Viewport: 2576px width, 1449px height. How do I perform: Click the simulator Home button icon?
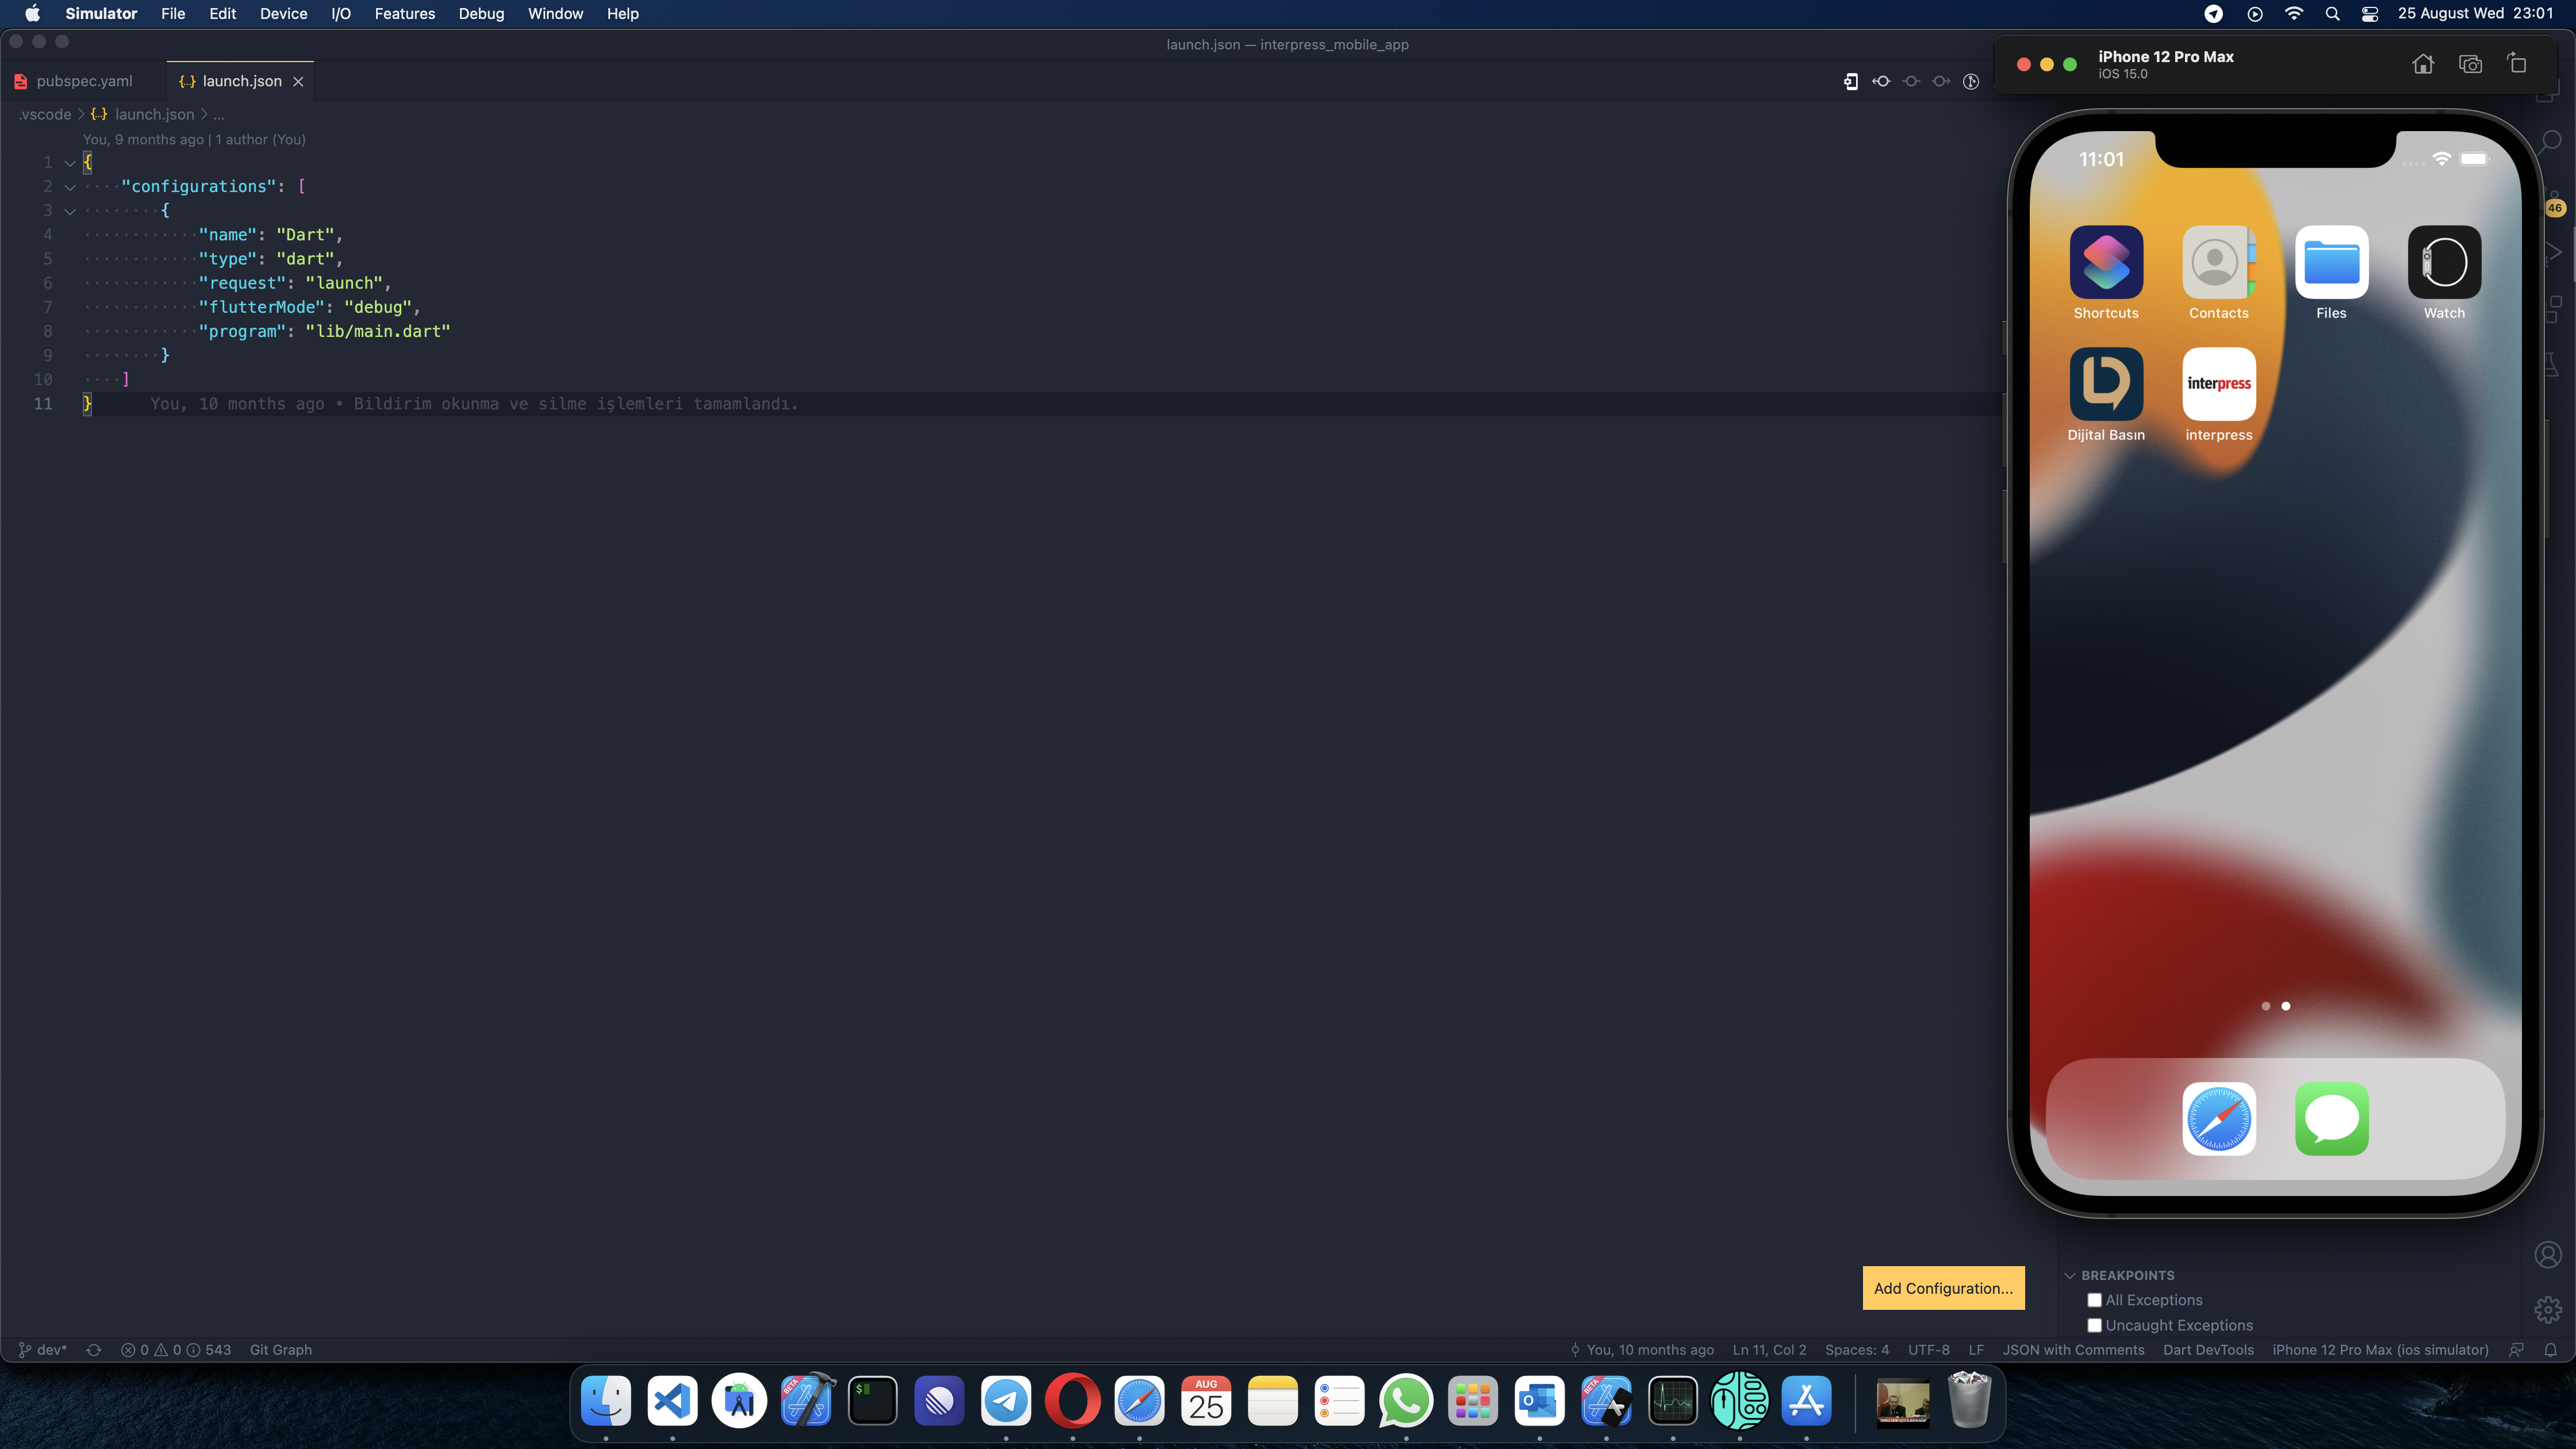click(x=2422, y=64)
